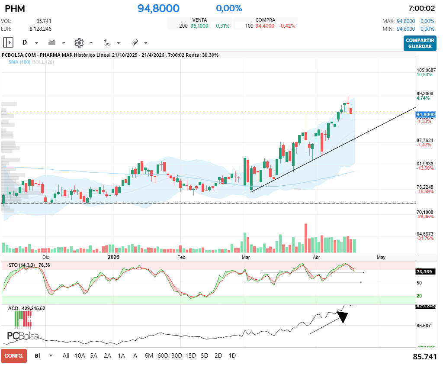The height and width of the screenshot is (365, 443).
Task: Click the COMPARTIR GUARDAR button
Action: (x=420, y=43)
